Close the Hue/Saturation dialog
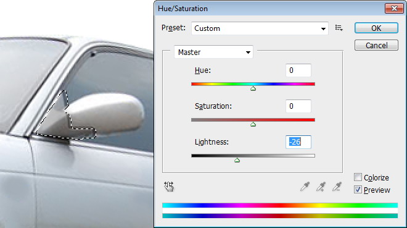407x228 pixels. (394, 9)
